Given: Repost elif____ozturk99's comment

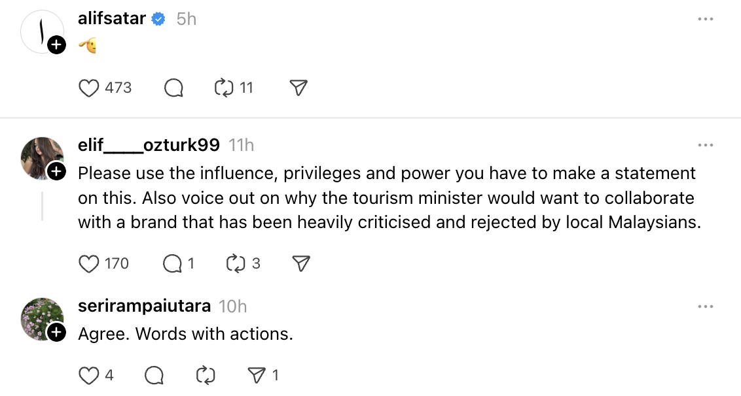Looking at the screenshot, I should (x=235, y=263).
